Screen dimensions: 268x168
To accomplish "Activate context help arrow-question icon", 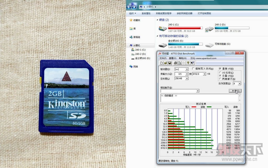I will coord(192,63).
